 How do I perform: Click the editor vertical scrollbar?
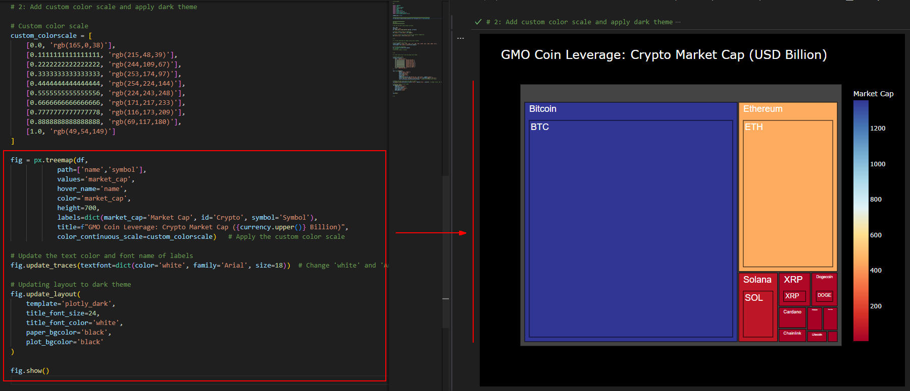445,252
